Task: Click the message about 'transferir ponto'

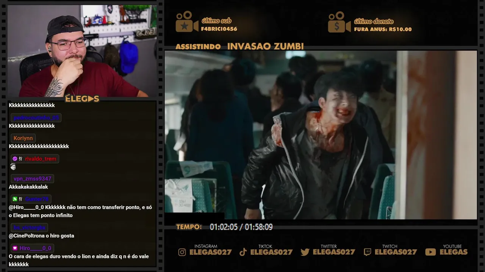Action: (80, 212)
